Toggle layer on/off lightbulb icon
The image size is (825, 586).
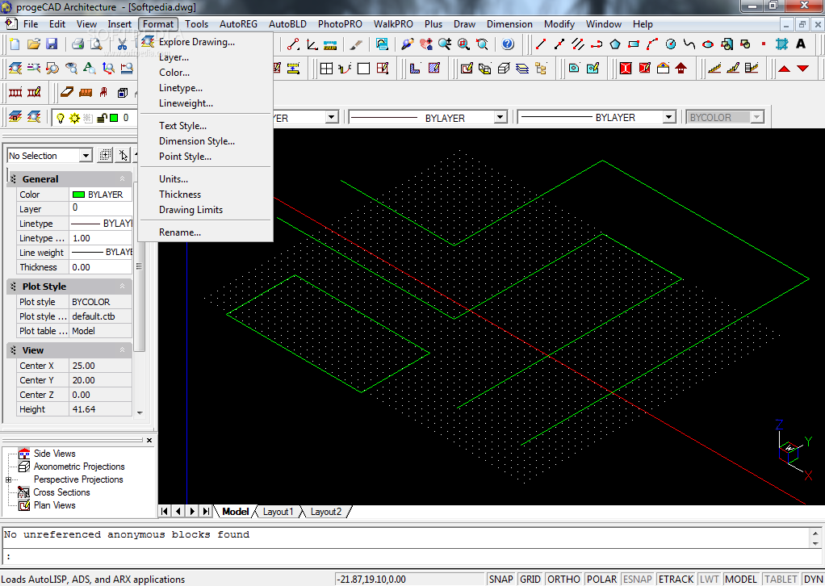pyautogui.click(x=60, y=118)
